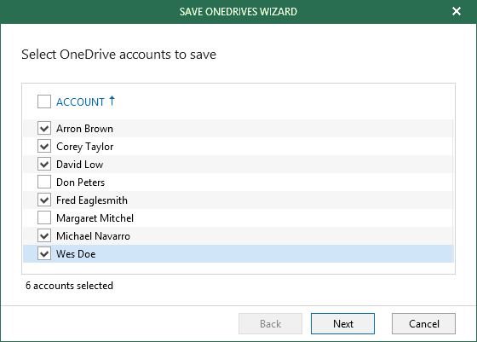Close the Save OneDrives Wizard dialog
The width and height of the screenshot is (477, 342).
point(457,11)
